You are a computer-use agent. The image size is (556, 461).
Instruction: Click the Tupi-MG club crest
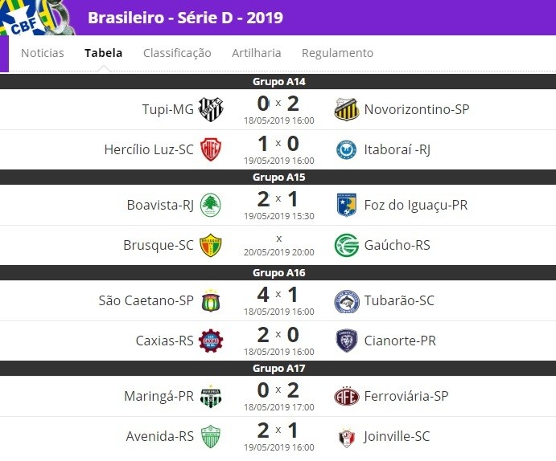(211, 109)
